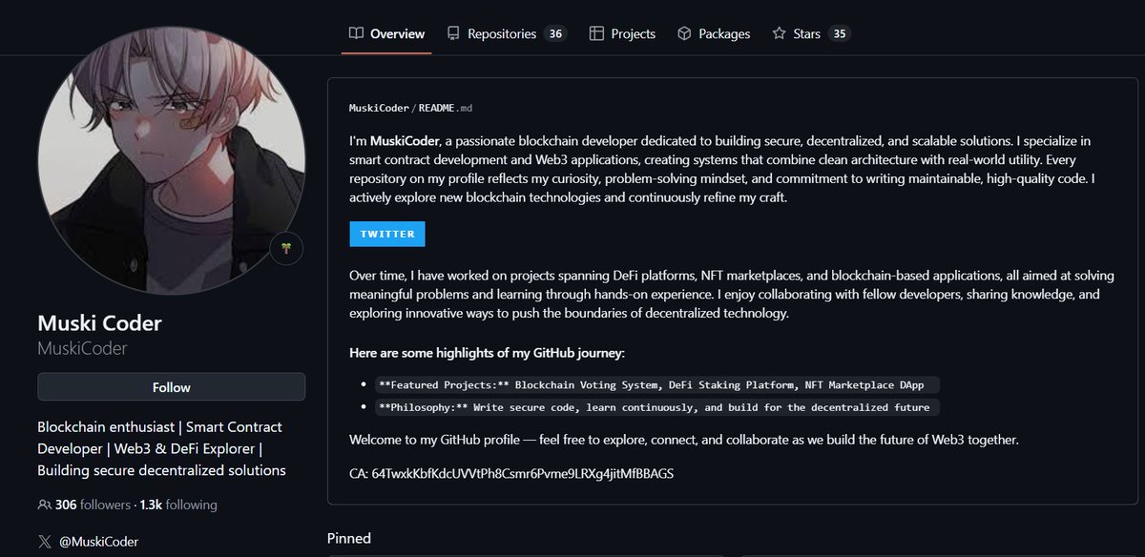Open the TWITTER badge link
This screenshot has width=1145, height=557.
pos(385,234)
